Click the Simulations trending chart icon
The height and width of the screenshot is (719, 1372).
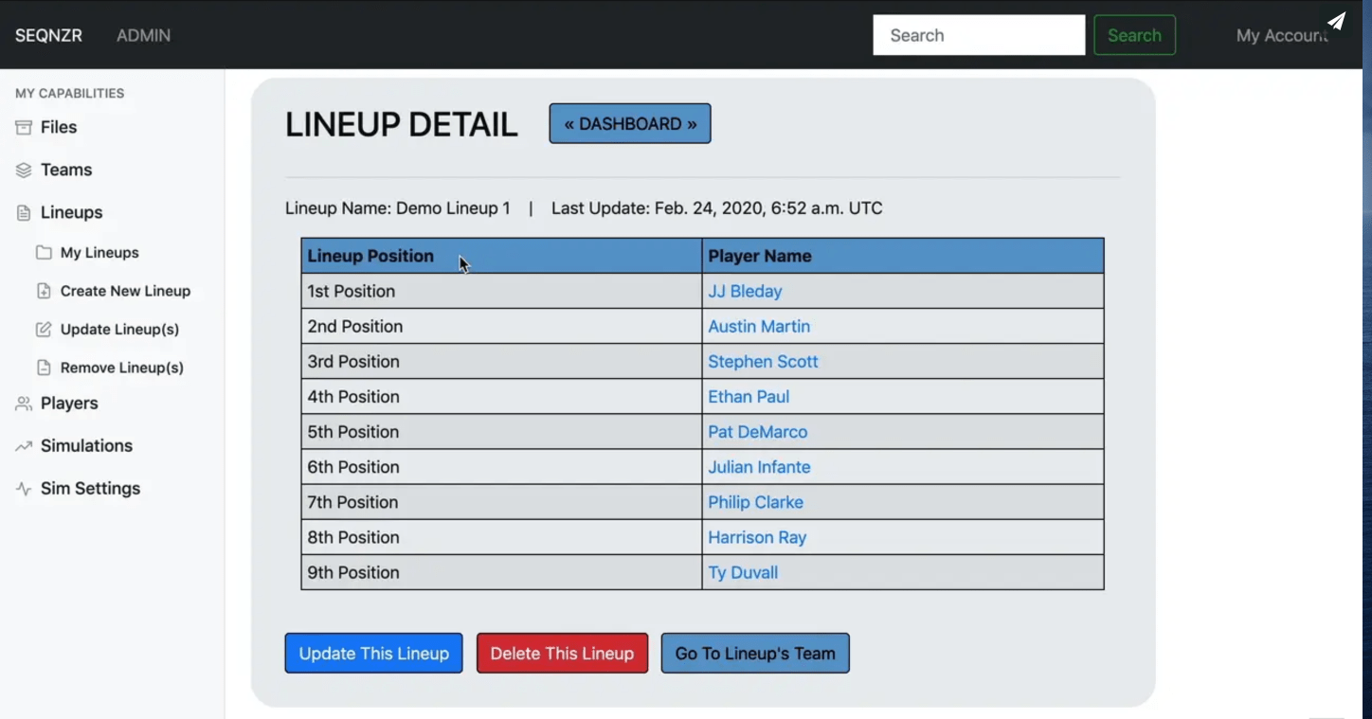click(24, 446)
